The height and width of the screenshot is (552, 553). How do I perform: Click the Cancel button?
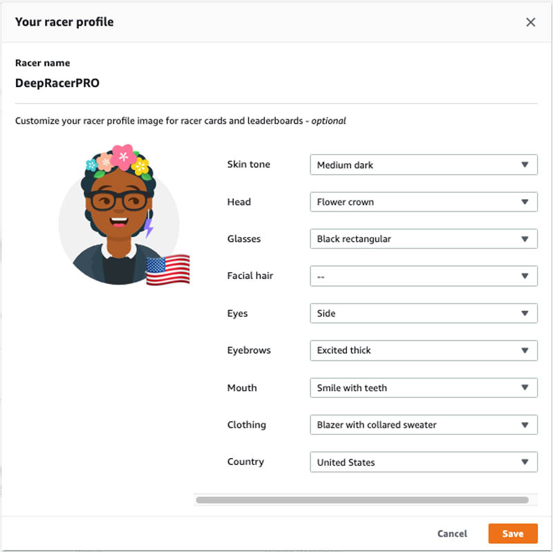pos(452,533)
